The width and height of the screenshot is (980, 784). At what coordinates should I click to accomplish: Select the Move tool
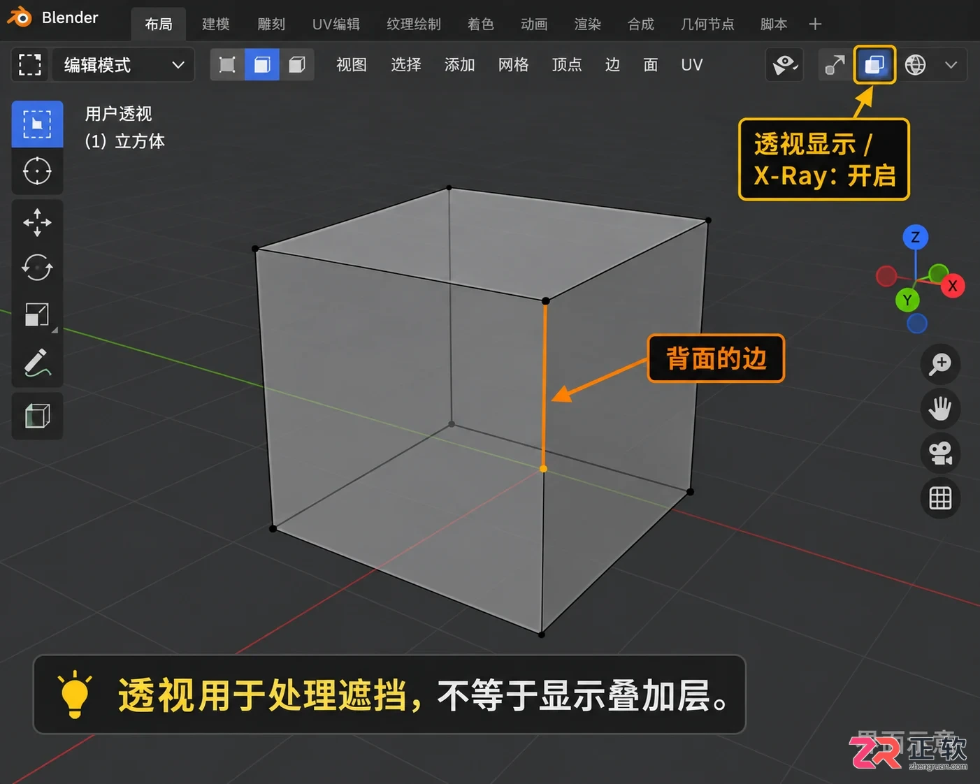37,223
